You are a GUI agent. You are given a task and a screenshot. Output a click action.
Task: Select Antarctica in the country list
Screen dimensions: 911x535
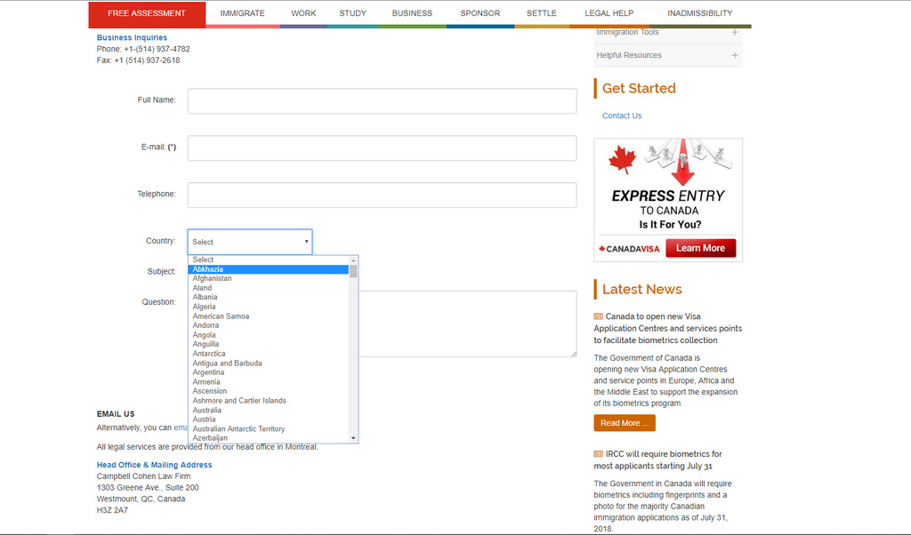coord(269,354)
